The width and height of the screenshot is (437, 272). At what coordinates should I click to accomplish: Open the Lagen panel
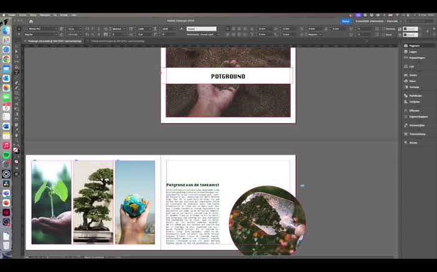[413, 52]
